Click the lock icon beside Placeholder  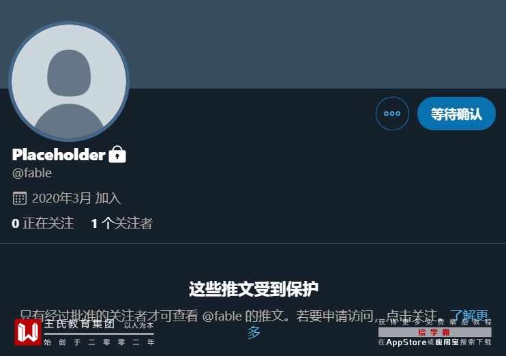tap(117, 154)
